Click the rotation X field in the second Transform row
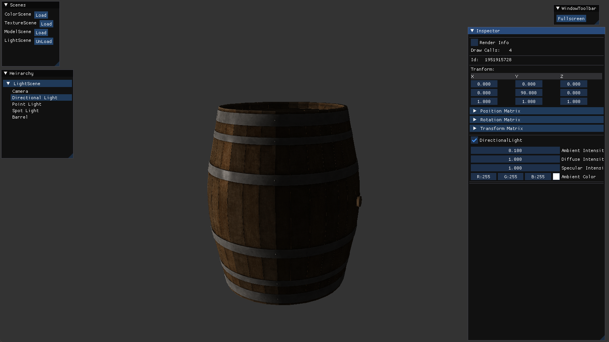The width and height of the screenshot is (609, 342). tap(484, 93)
